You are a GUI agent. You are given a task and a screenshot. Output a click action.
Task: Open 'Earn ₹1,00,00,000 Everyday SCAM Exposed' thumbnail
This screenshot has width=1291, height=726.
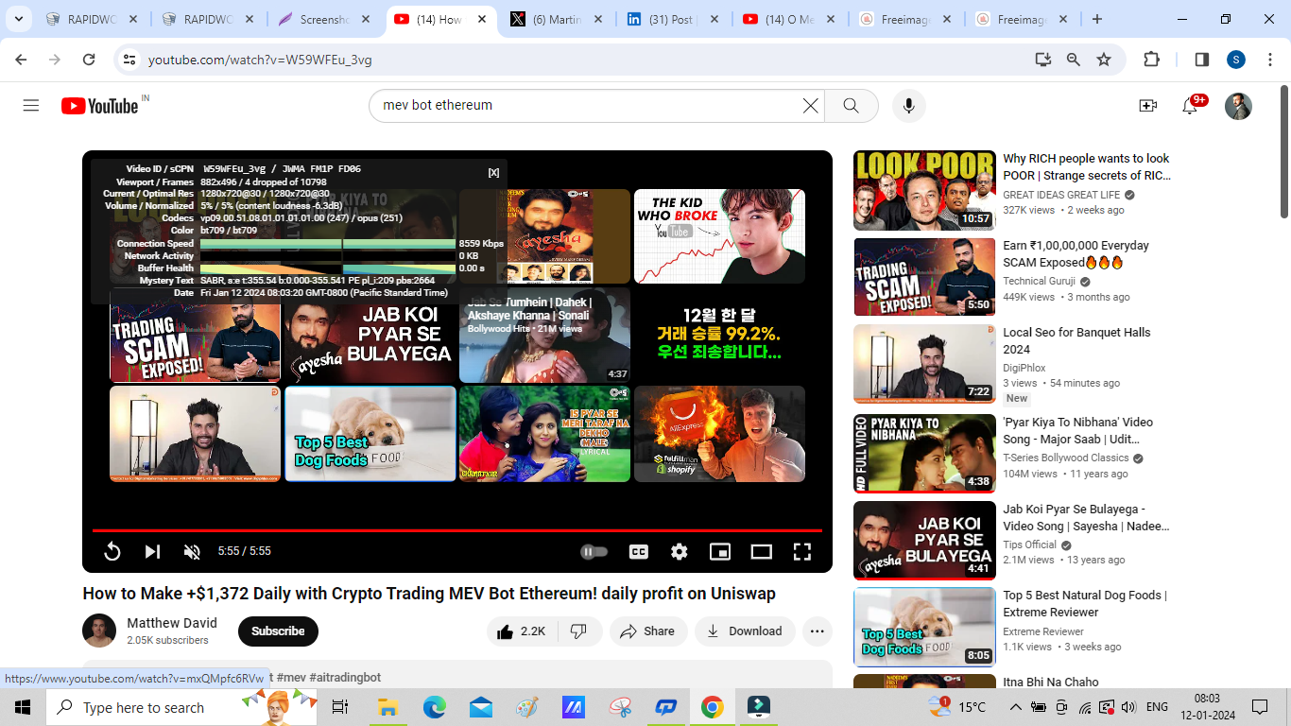tap(924, 277)
